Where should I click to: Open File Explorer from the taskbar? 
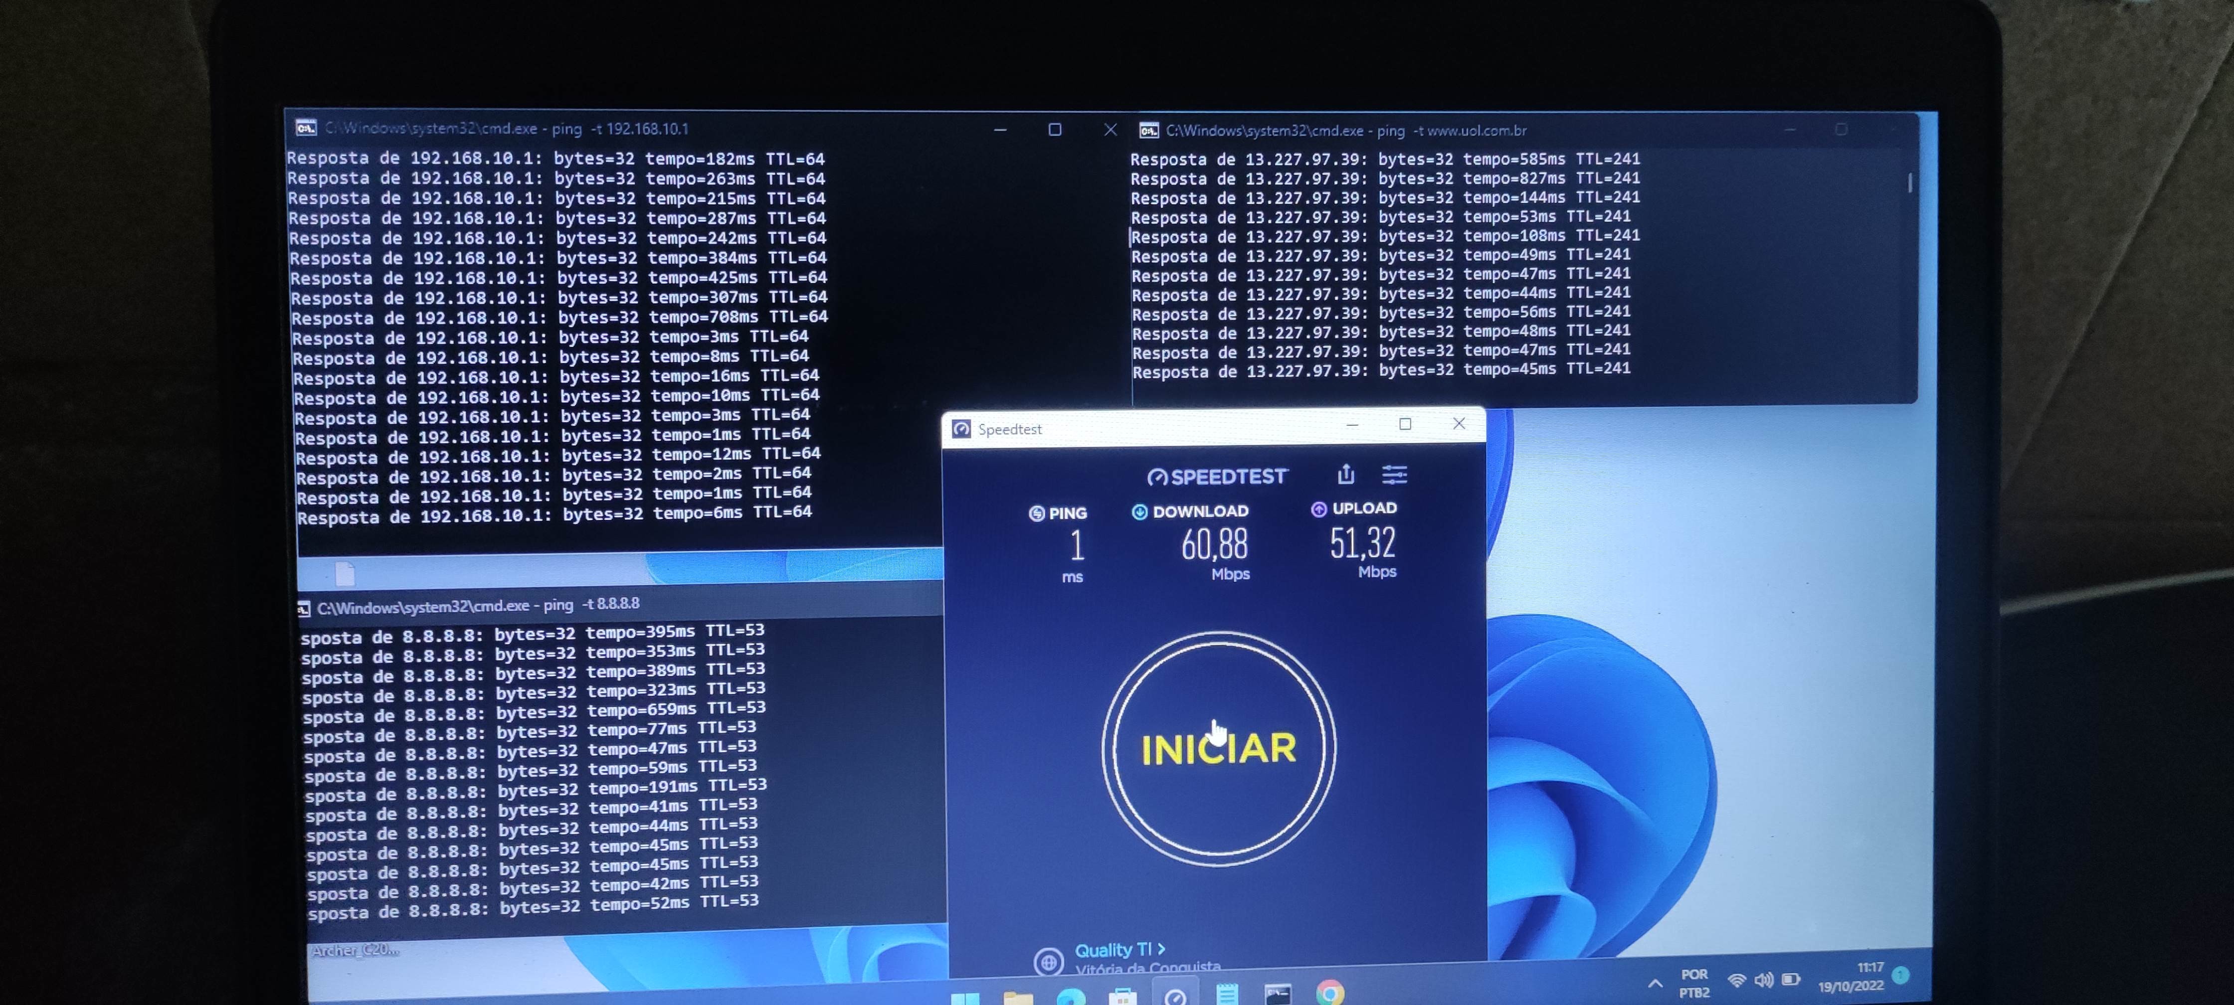(1018, 998)
